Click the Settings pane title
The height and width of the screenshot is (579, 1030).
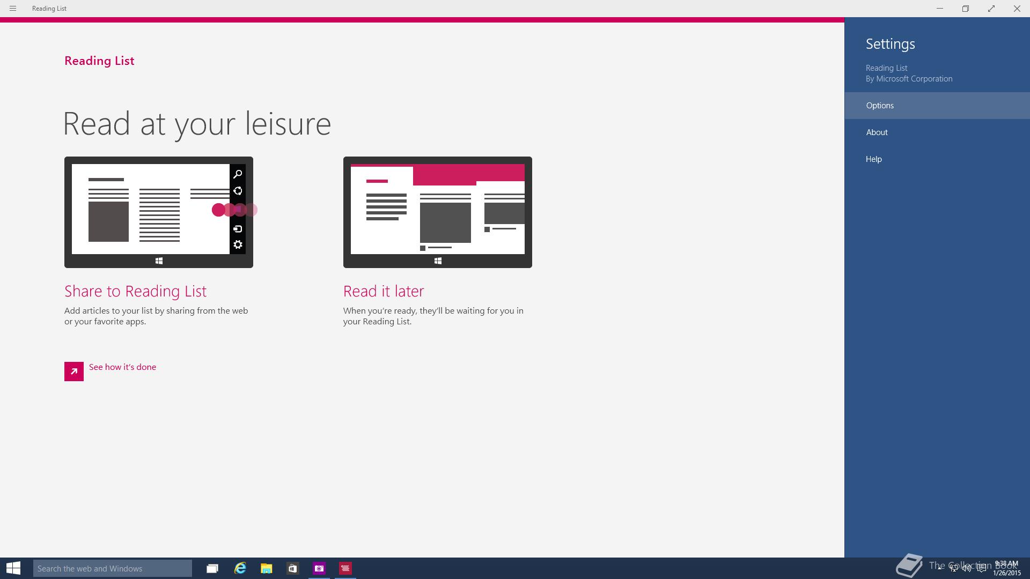click(891, 44)
